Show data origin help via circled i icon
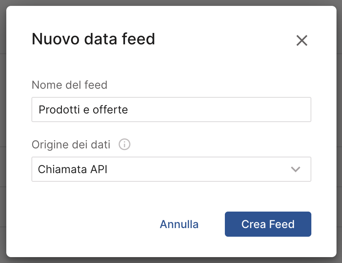This screenshot has height=263, width=342. tap(124, 144)
